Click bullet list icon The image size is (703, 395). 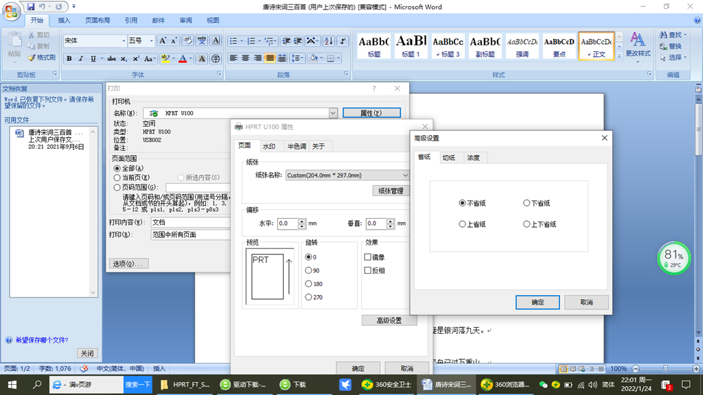pos(233,41)
